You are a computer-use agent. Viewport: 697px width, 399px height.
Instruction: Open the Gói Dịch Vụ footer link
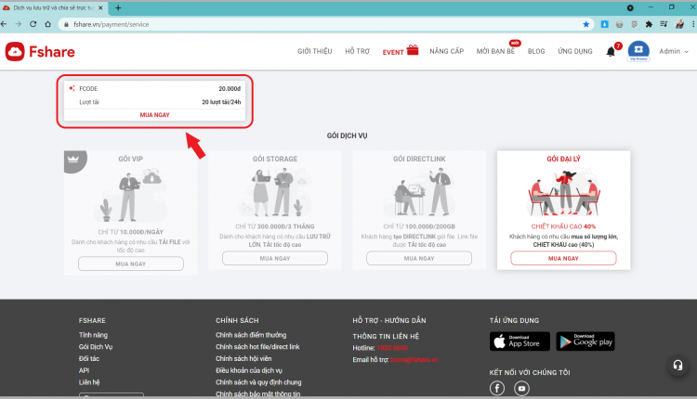tap(96, 347)
